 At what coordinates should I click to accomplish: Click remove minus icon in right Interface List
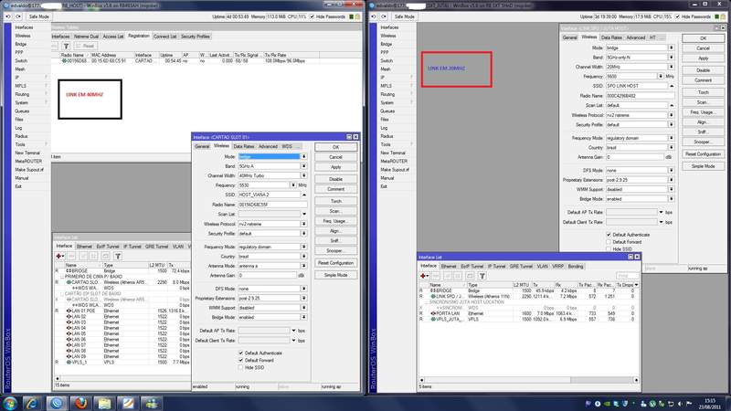[x=436, y=276]
